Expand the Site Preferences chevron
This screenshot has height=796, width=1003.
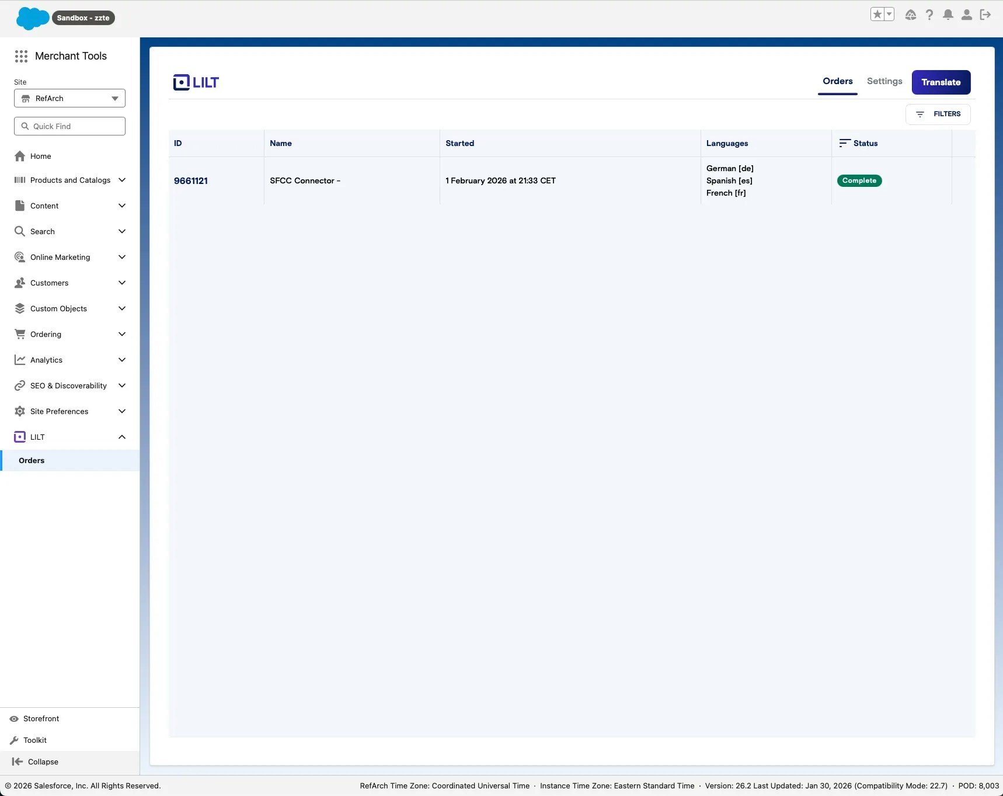(122, 411)
